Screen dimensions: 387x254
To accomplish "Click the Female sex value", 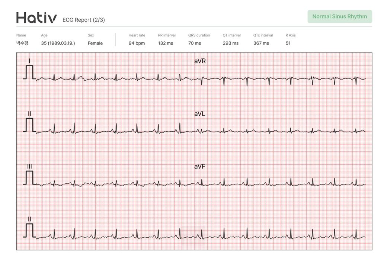I will pyautogui.click(x=95, y=43).
